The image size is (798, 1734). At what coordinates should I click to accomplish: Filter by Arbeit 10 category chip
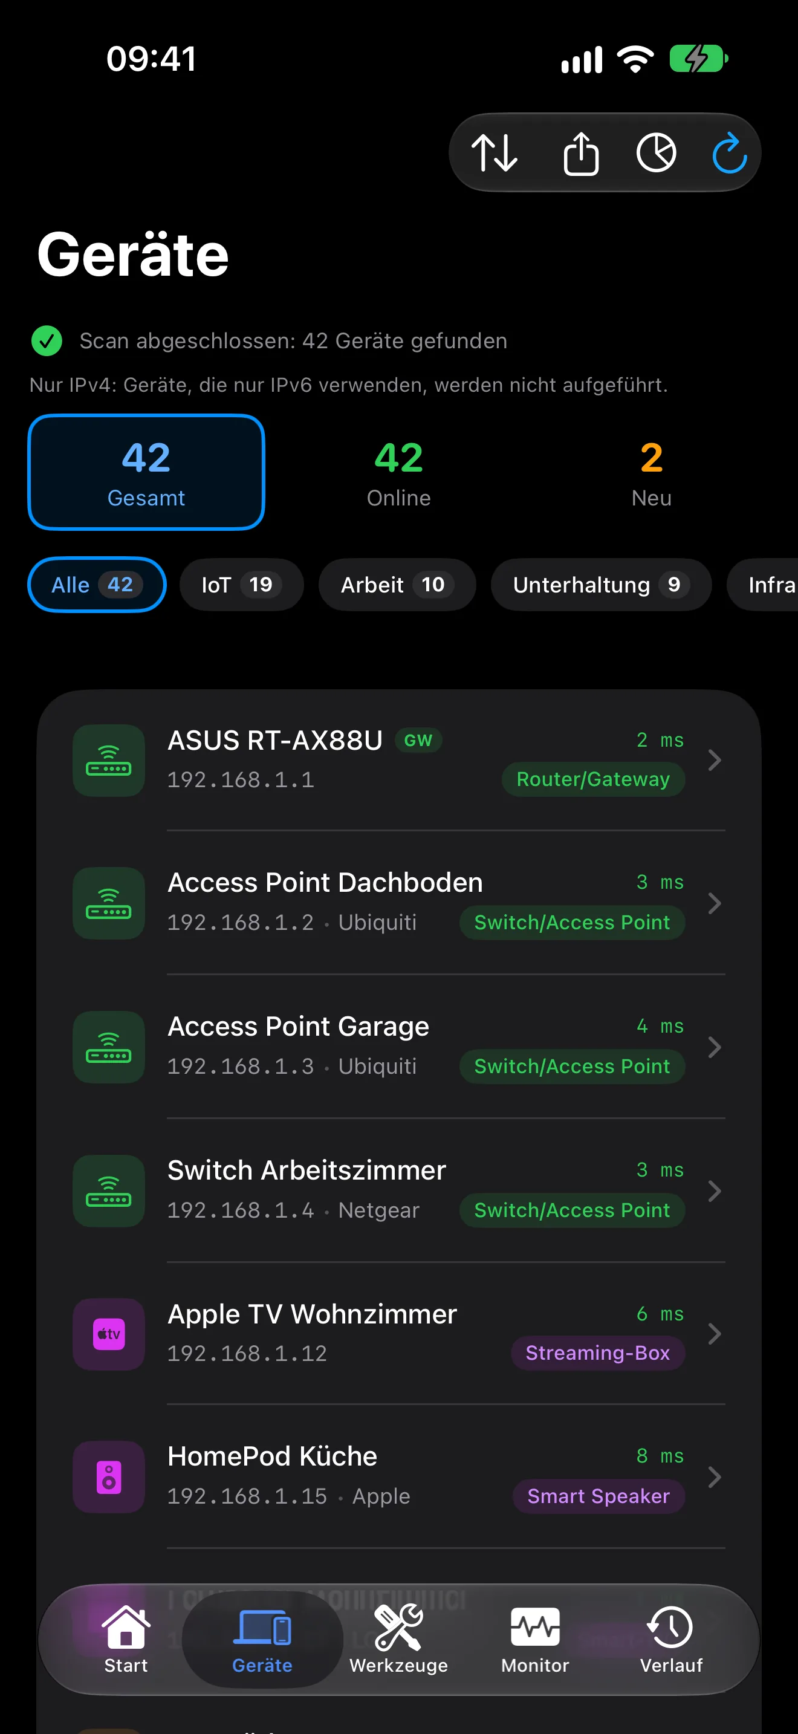click(x=397, y=584)
